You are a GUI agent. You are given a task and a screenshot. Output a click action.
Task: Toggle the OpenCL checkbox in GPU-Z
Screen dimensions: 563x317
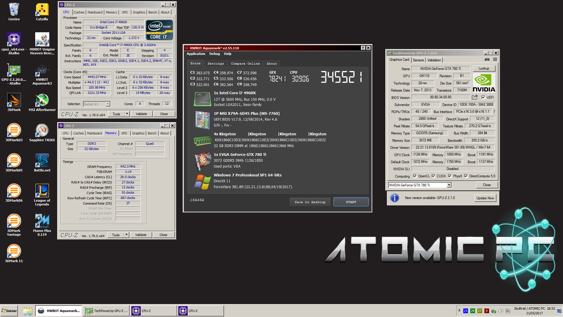(x=415, y=176)
